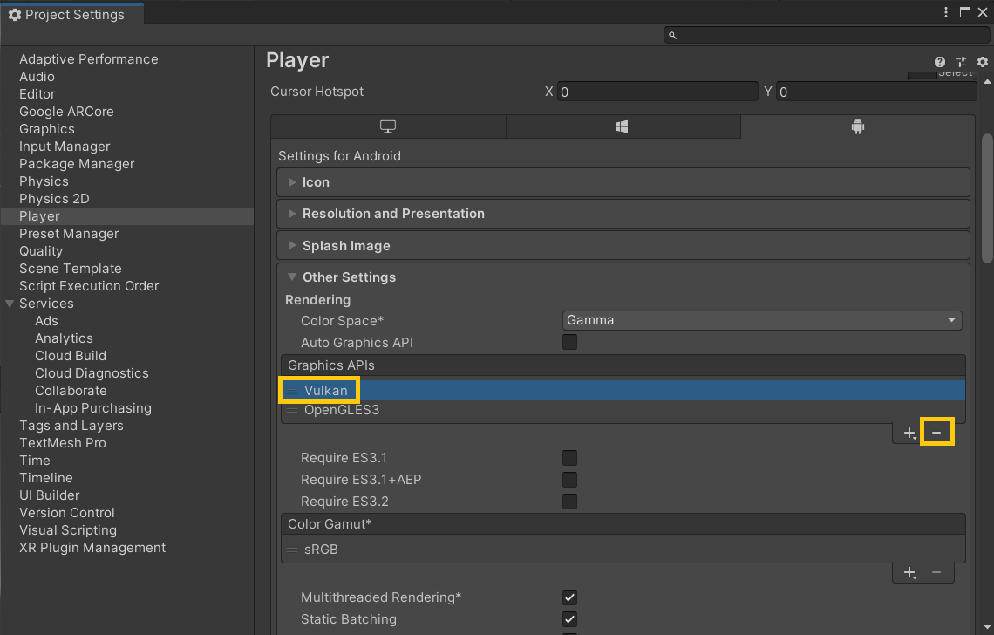Open the Google ARCore settings category
Screen dimensions: 994x635
tap(66, 112)
